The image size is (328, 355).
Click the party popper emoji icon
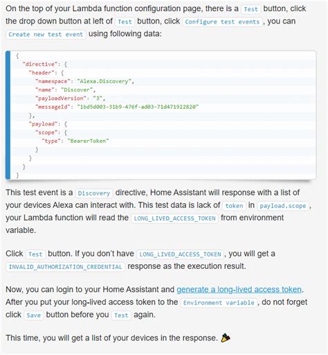[226, 338]
